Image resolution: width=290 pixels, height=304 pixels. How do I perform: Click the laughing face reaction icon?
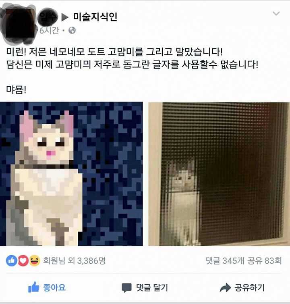click(x=35, y=260)
